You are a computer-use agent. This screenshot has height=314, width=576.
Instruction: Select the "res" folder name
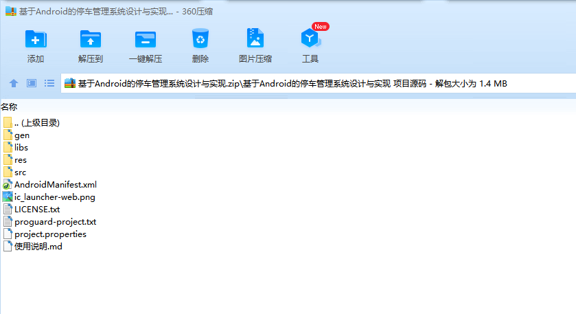point(21,160)
